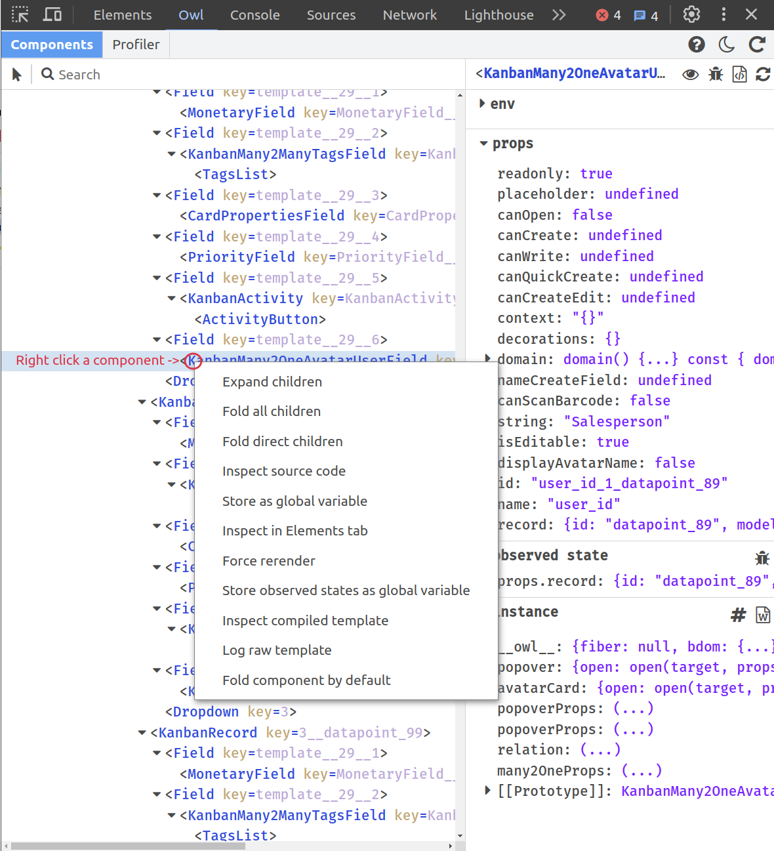774x851 pixels.
Task: Collapse first KanbanMany2ManyTagsField node
Action: tap(172, 154)
